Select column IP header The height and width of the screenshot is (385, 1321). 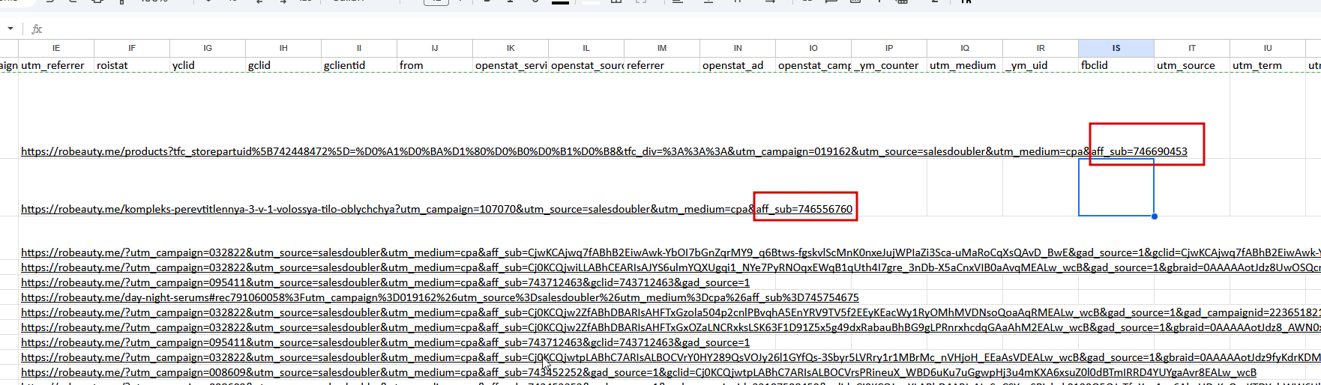tap(889, 48)
